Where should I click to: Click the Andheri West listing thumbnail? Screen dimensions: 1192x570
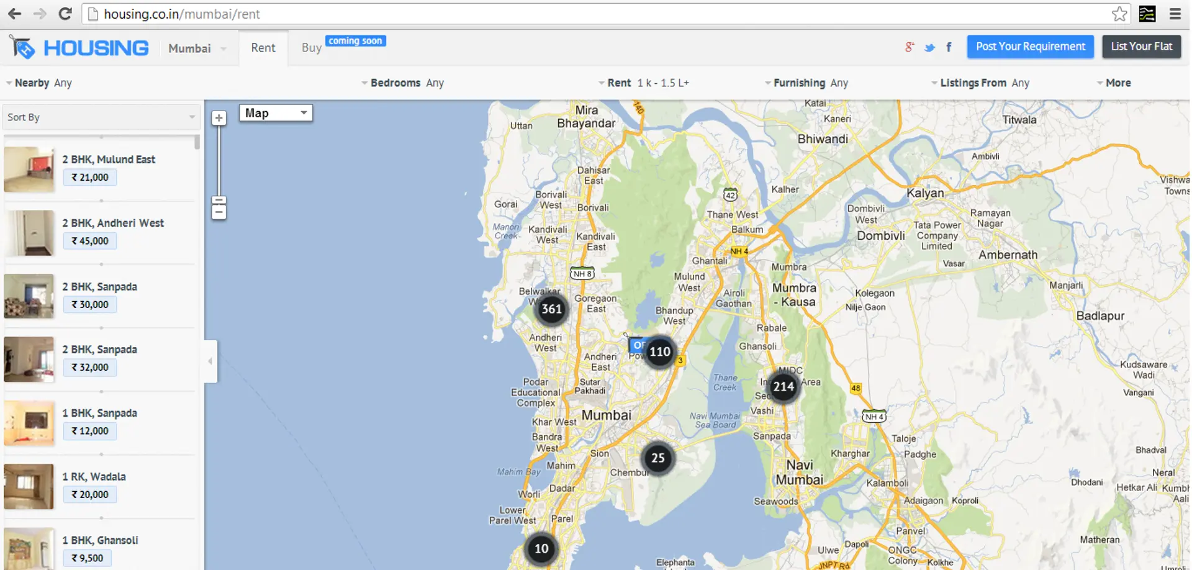coord(29,233)
